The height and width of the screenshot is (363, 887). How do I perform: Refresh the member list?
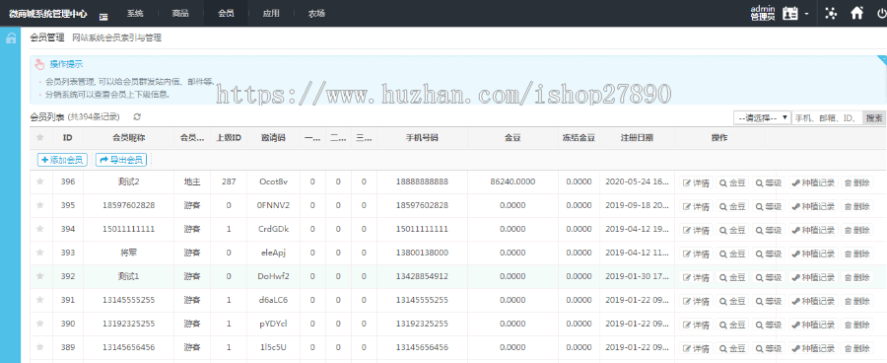pyautogui.click(x=137, y=117)
